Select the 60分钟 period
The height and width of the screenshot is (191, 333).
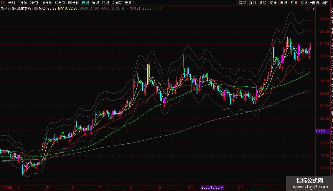pyautogui.click(x=73, y=3)
